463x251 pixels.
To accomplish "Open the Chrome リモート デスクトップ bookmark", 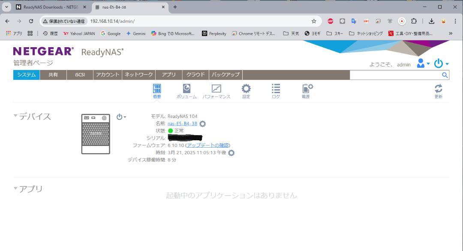I will (x=254, y=33).
